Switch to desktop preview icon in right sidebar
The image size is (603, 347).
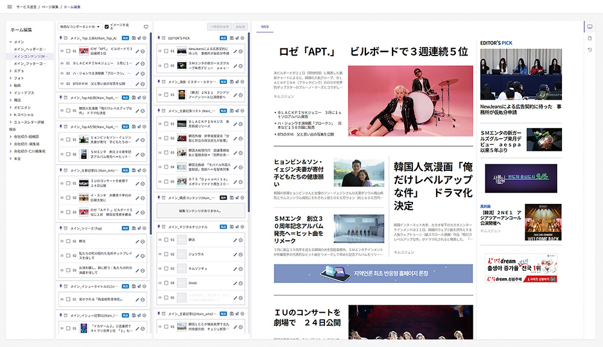pos(590,27)
